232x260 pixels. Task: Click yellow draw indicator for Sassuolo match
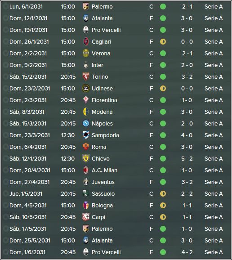[163, 194]
